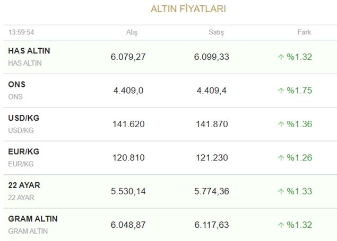The image size is (337, 241).
Task: Select the HAS ALTIN row title
Action: point(29,51)
